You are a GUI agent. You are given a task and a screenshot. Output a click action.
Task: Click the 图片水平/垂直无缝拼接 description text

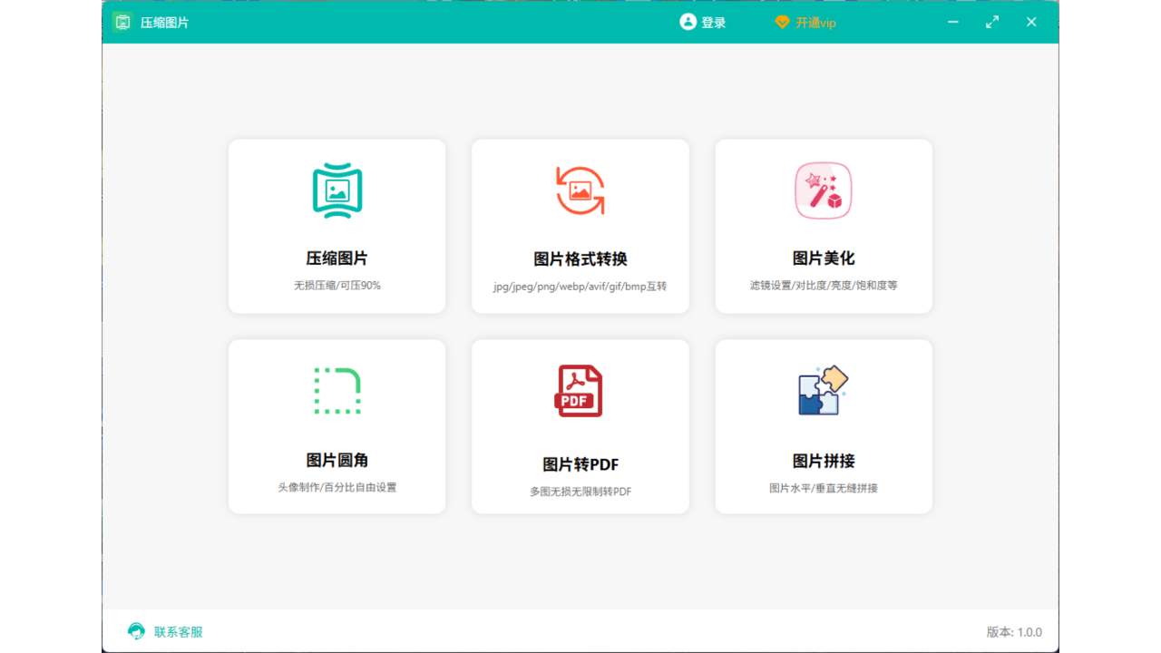(x=823, y=487)
